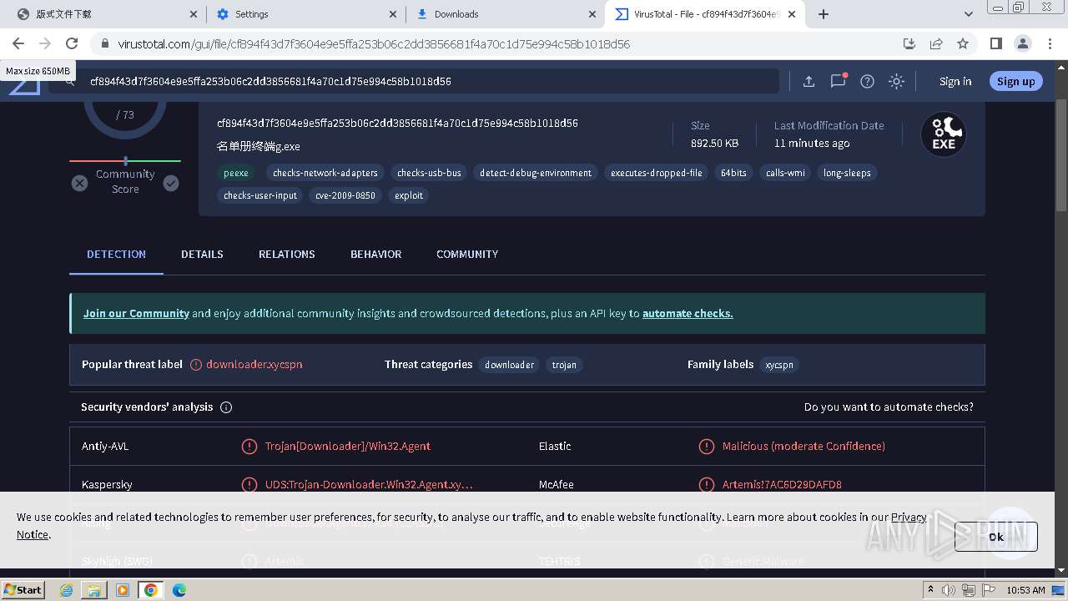Click the executes-dropped-file tag

[657, 173]
